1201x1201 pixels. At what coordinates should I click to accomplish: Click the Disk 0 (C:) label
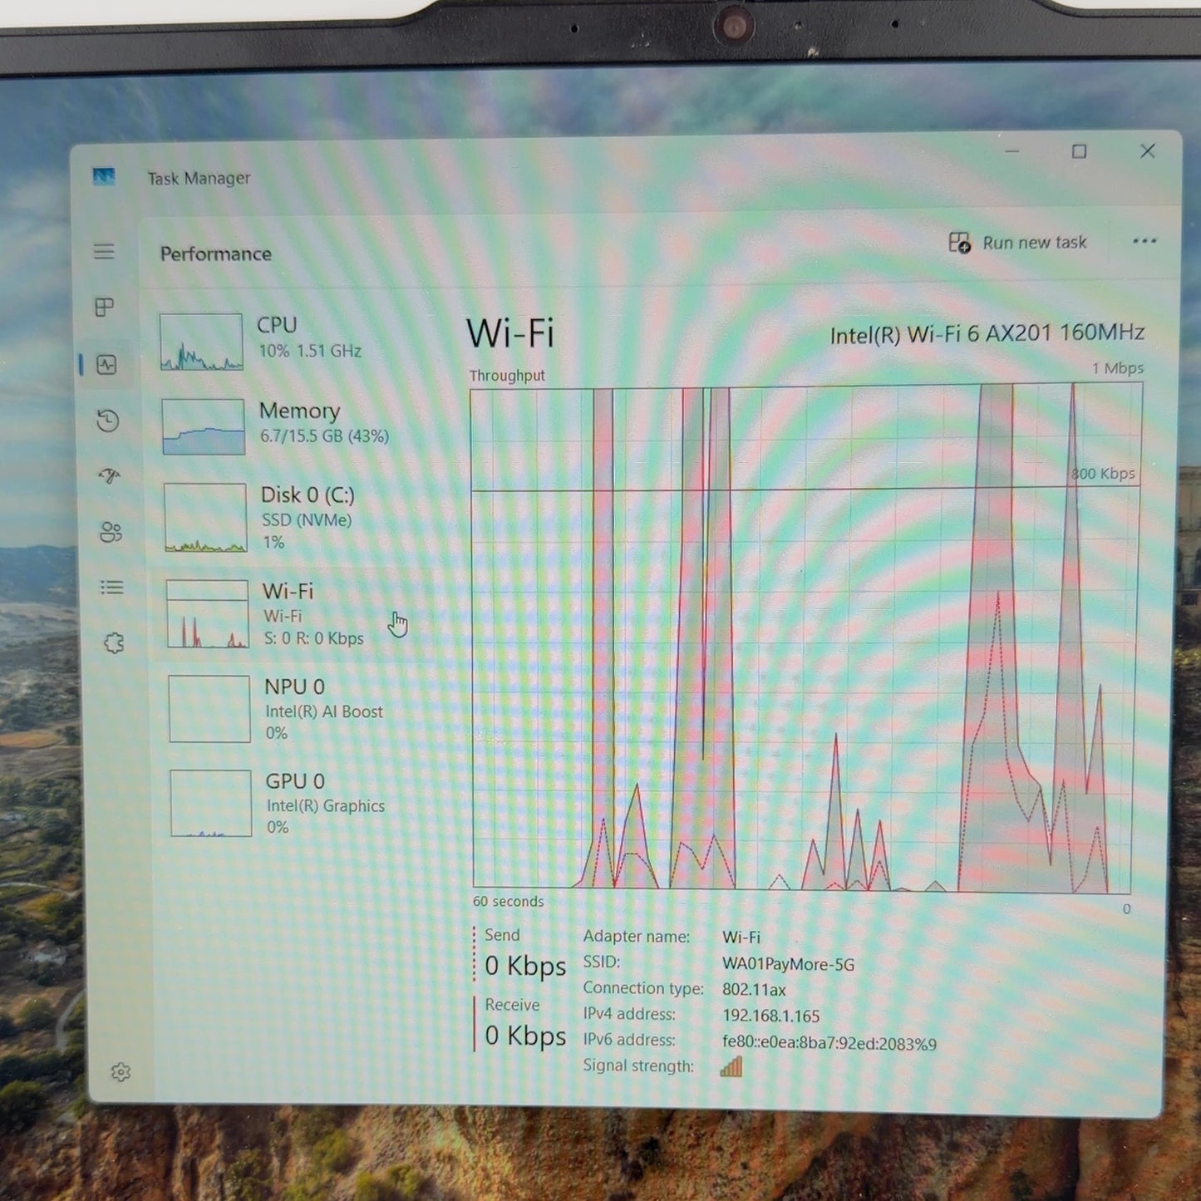tap(308, 495)
